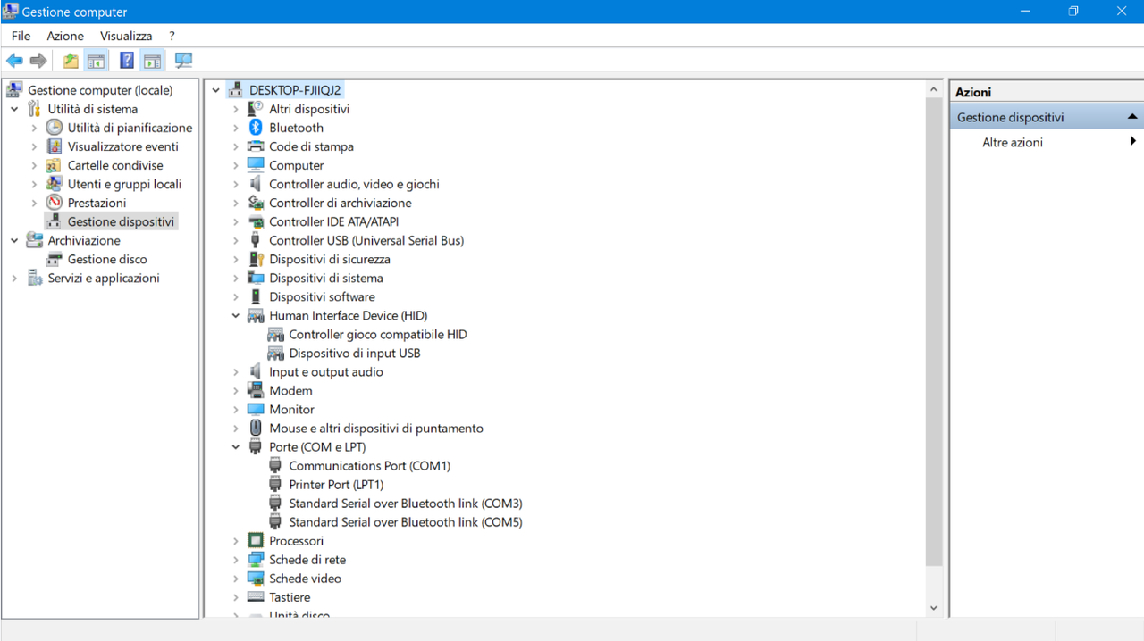
Task: Select Standard Serial over Bluetooth link (COM3)
Action: click(x=406, y=504)
